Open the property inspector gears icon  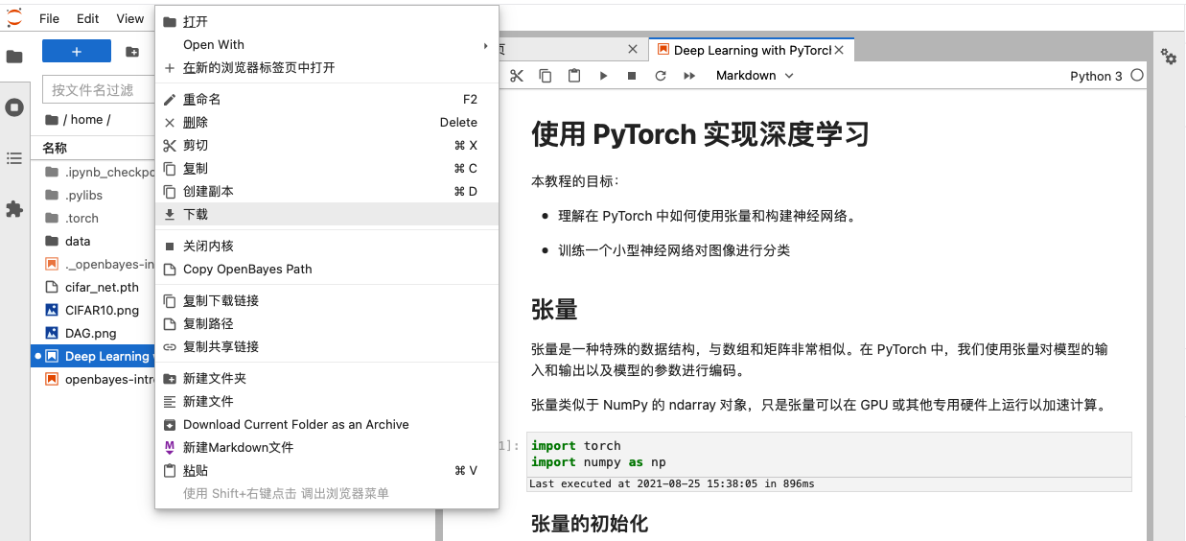click(1169, 58)
